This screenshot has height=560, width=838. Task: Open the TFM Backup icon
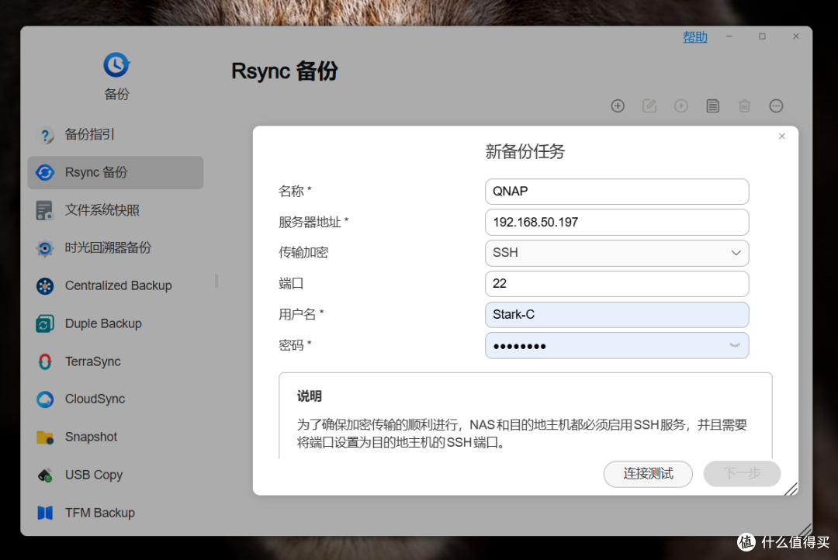[45, 513]
